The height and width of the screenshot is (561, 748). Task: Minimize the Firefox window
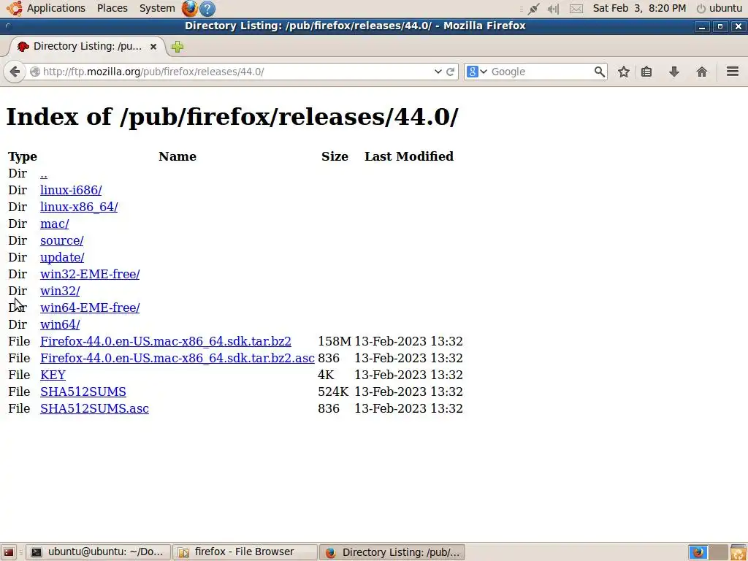point(702,27)
